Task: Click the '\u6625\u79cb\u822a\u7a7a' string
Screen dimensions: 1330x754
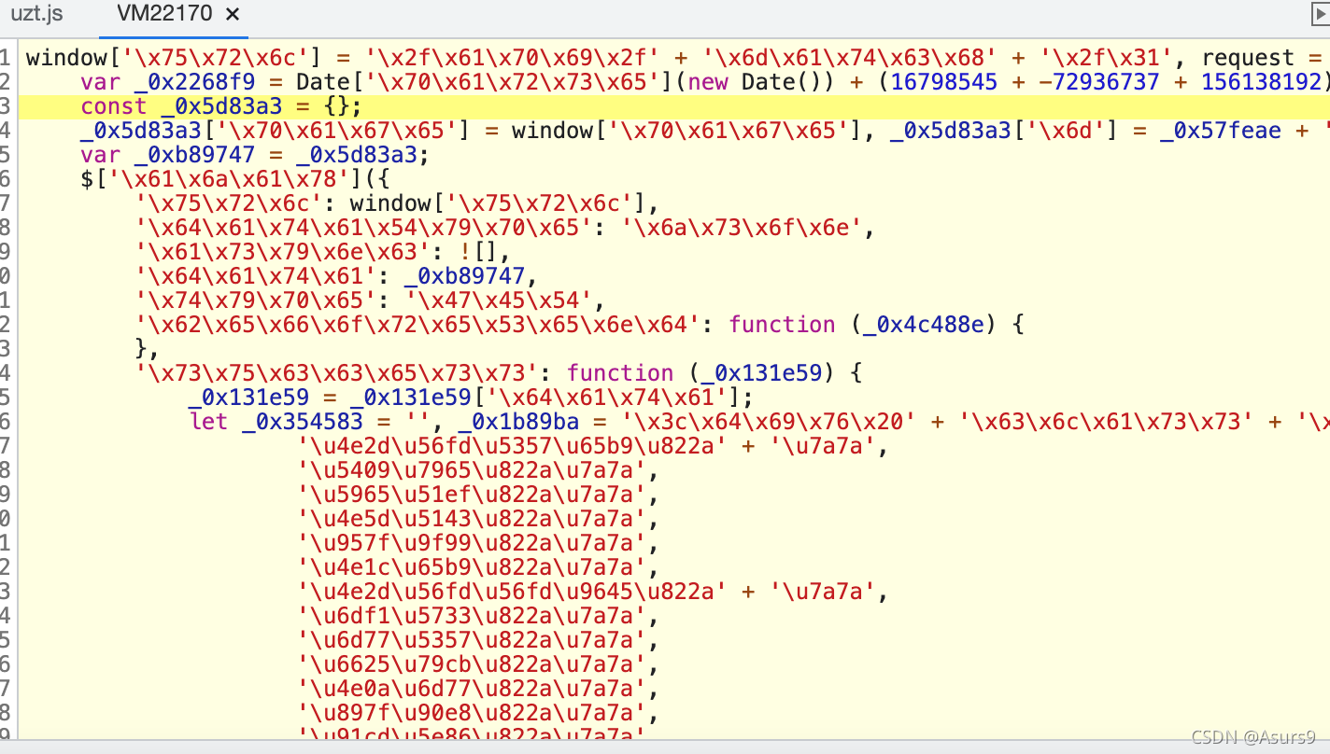Action: click(x=472, y=664)
